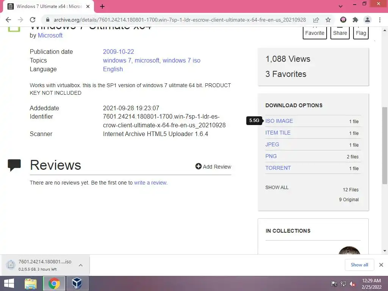Open the English language link
388x291 pixels.
[x=113, y=69]
